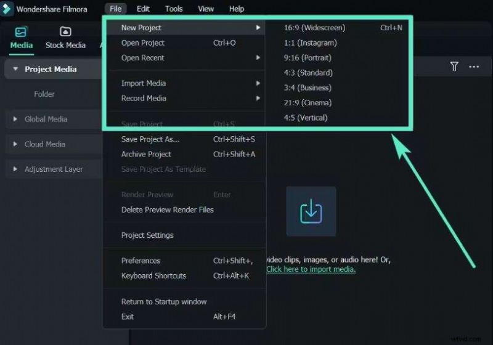Screen dimensions: 493x345
Task: Click Save Project As Template entry
Action: click(x=186, y=169)
